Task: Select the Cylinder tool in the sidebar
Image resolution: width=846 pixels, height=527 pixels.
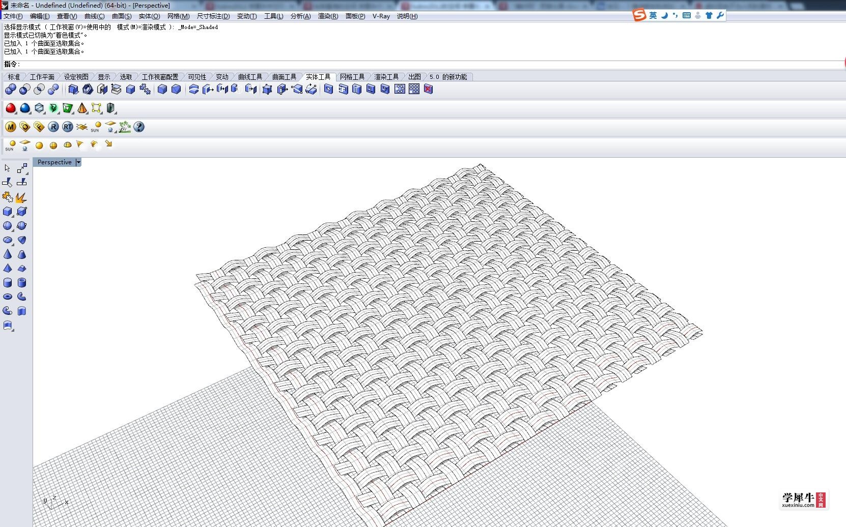Action: [8, 283]
